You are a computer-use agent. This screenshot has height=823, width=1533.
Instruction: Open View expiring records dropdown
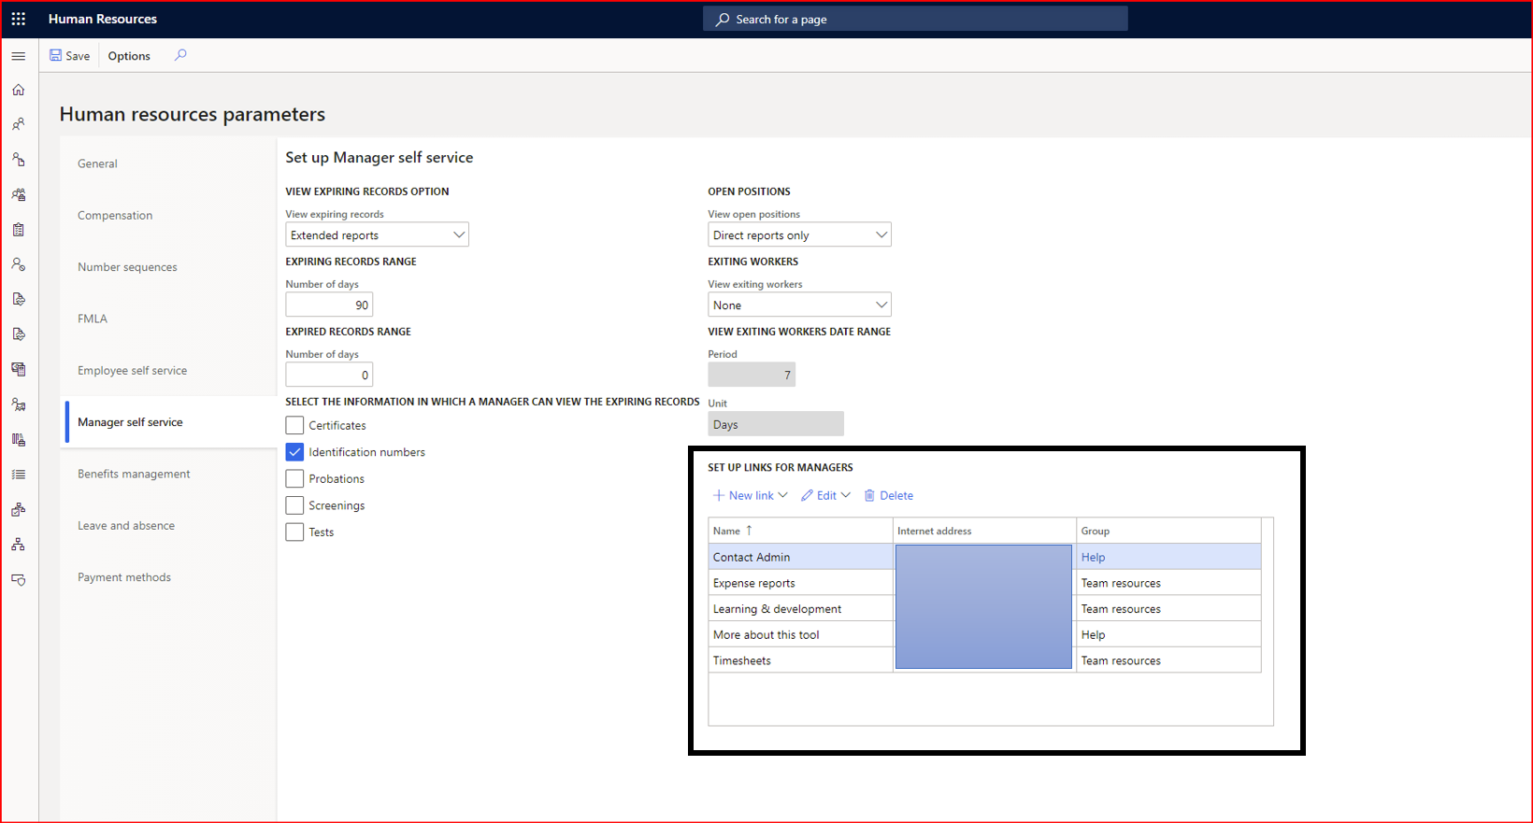tap(377, 235)
